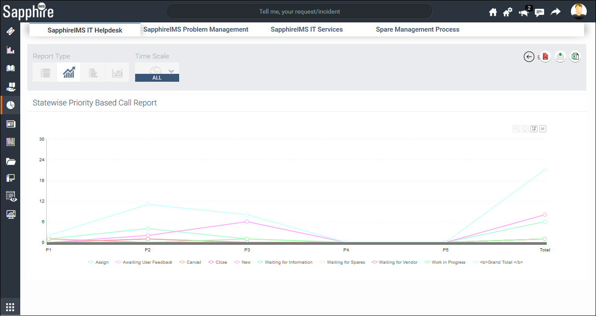Export report to Excel

tap(575, 56)
